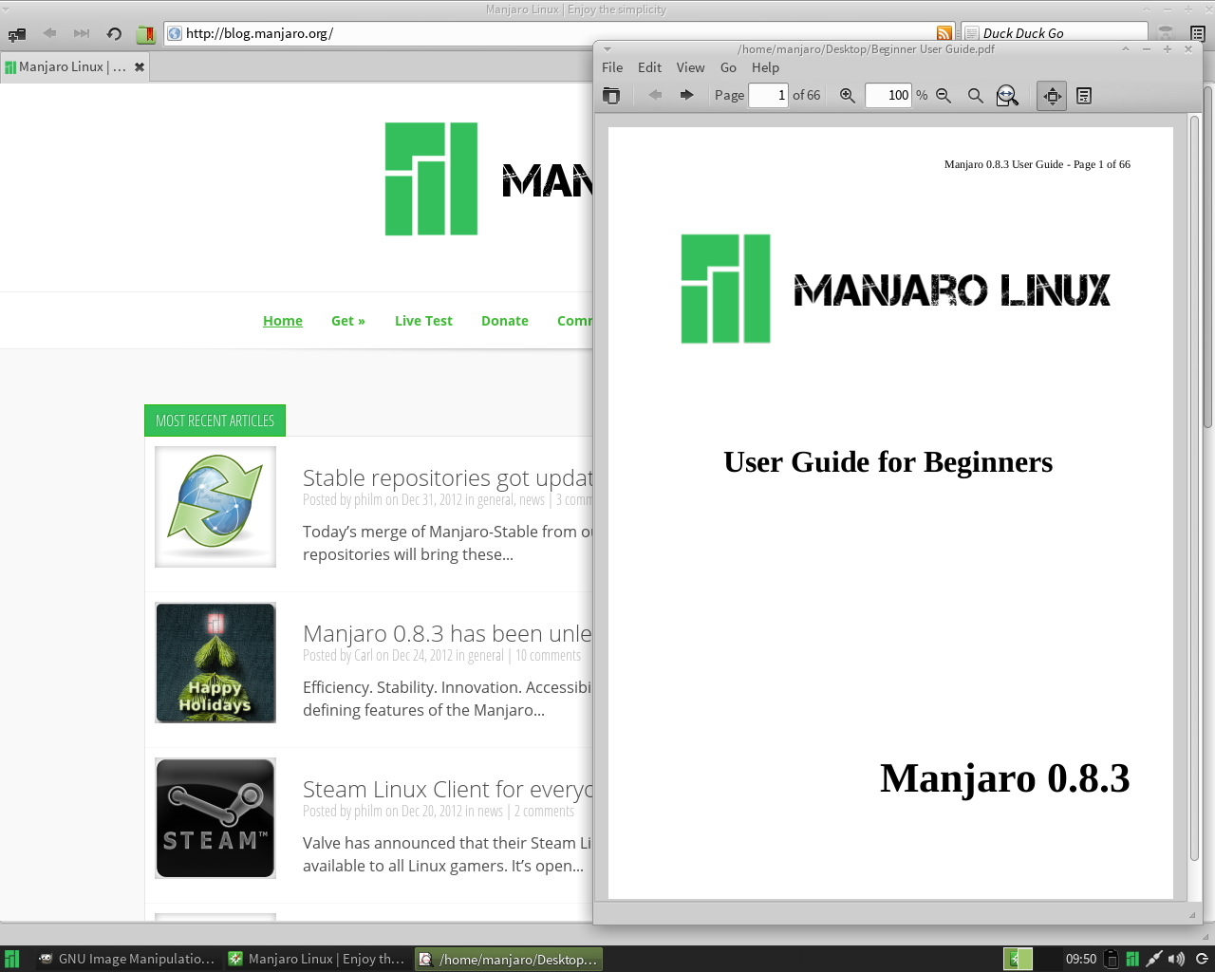Screen dimensions: 1215x972
Task: Zoom in on the PDF document
Action: click(x=848, y=95)
